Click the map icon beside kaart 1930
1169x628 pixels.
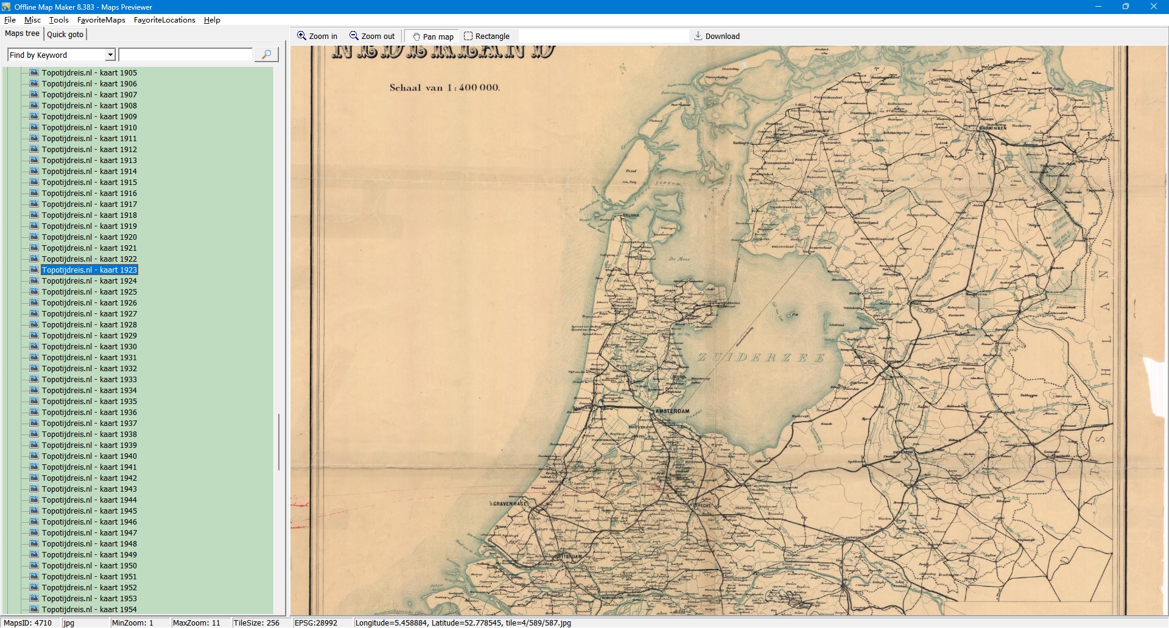pyautogui.click(x=34, y=346)
